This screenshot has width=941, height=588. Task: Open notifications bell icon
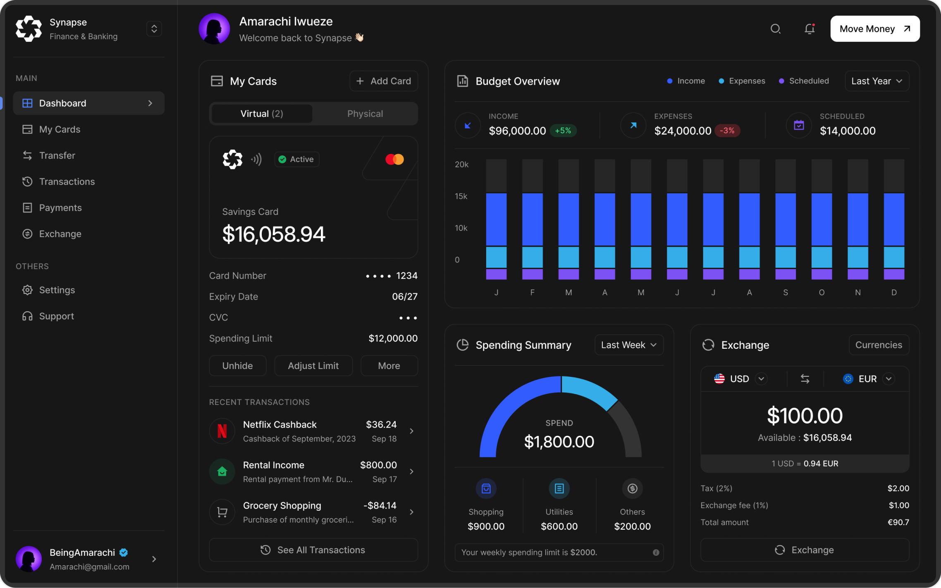(810, 29)
